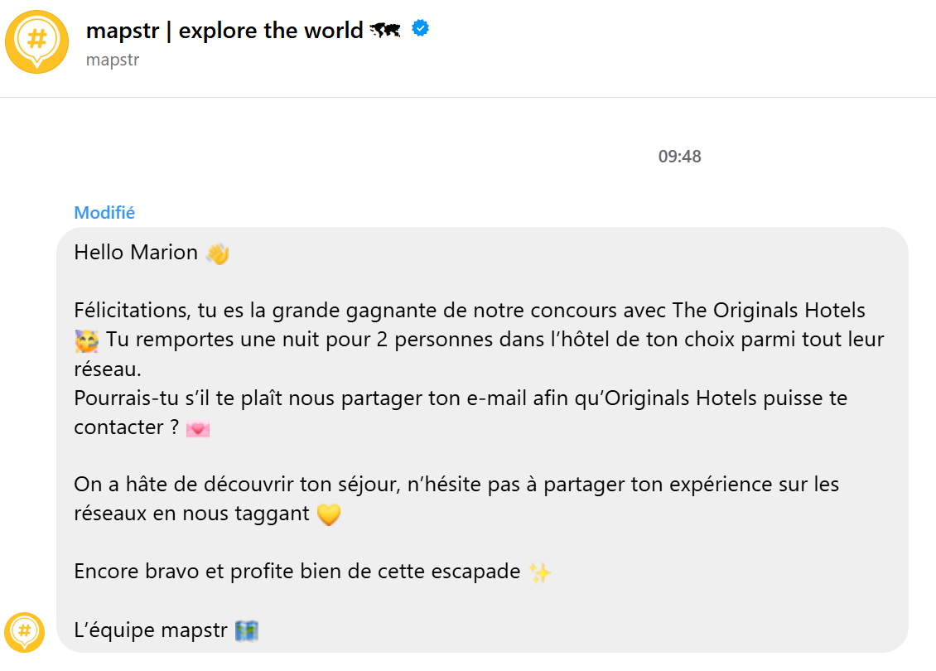The height and width of the screenshot is (671, 936).
Task: Click the "Modifié" edited label
Action: coord(104,213)
